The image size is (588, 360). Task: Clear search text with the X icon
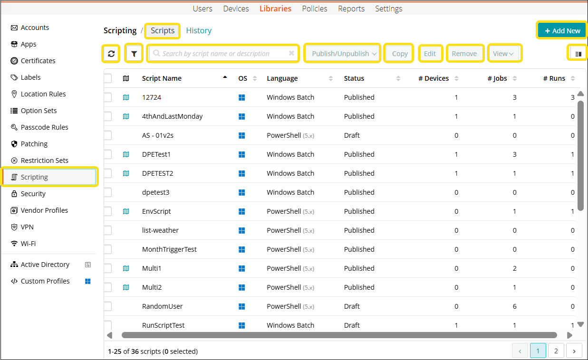point(291,54)
